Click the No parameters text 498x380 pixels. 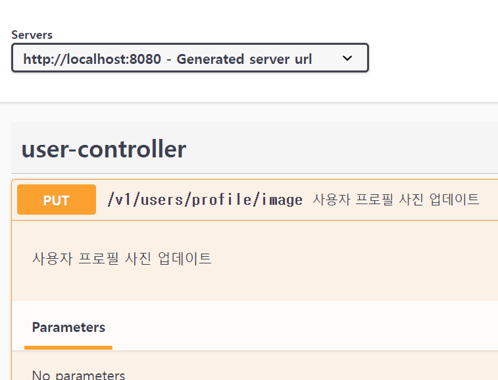pyautogui.click(x=78, y=375)
